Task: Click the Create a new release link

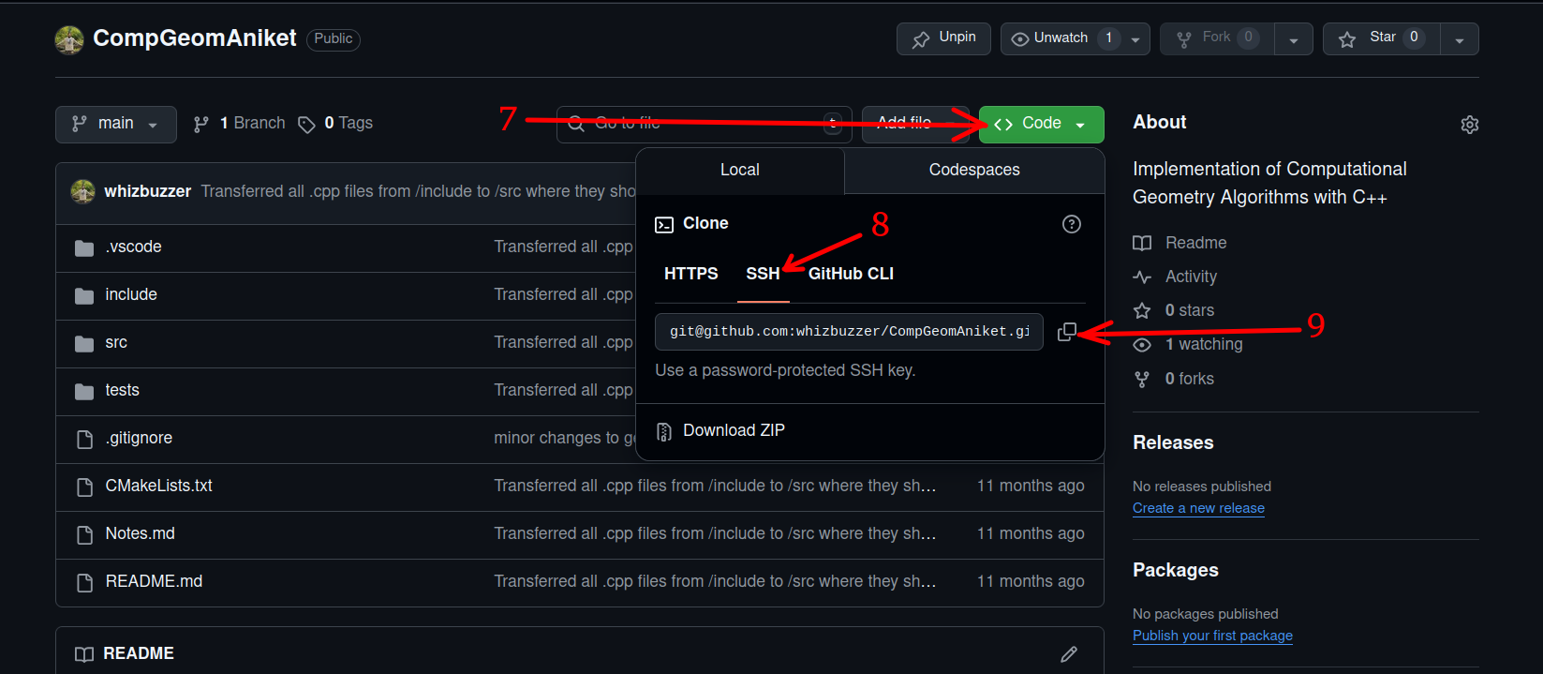Action: click(1198, 508)
